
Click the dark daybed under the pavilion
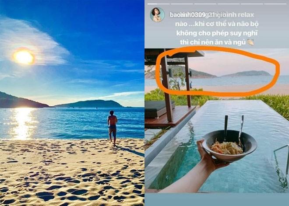[x=159, y=109]
